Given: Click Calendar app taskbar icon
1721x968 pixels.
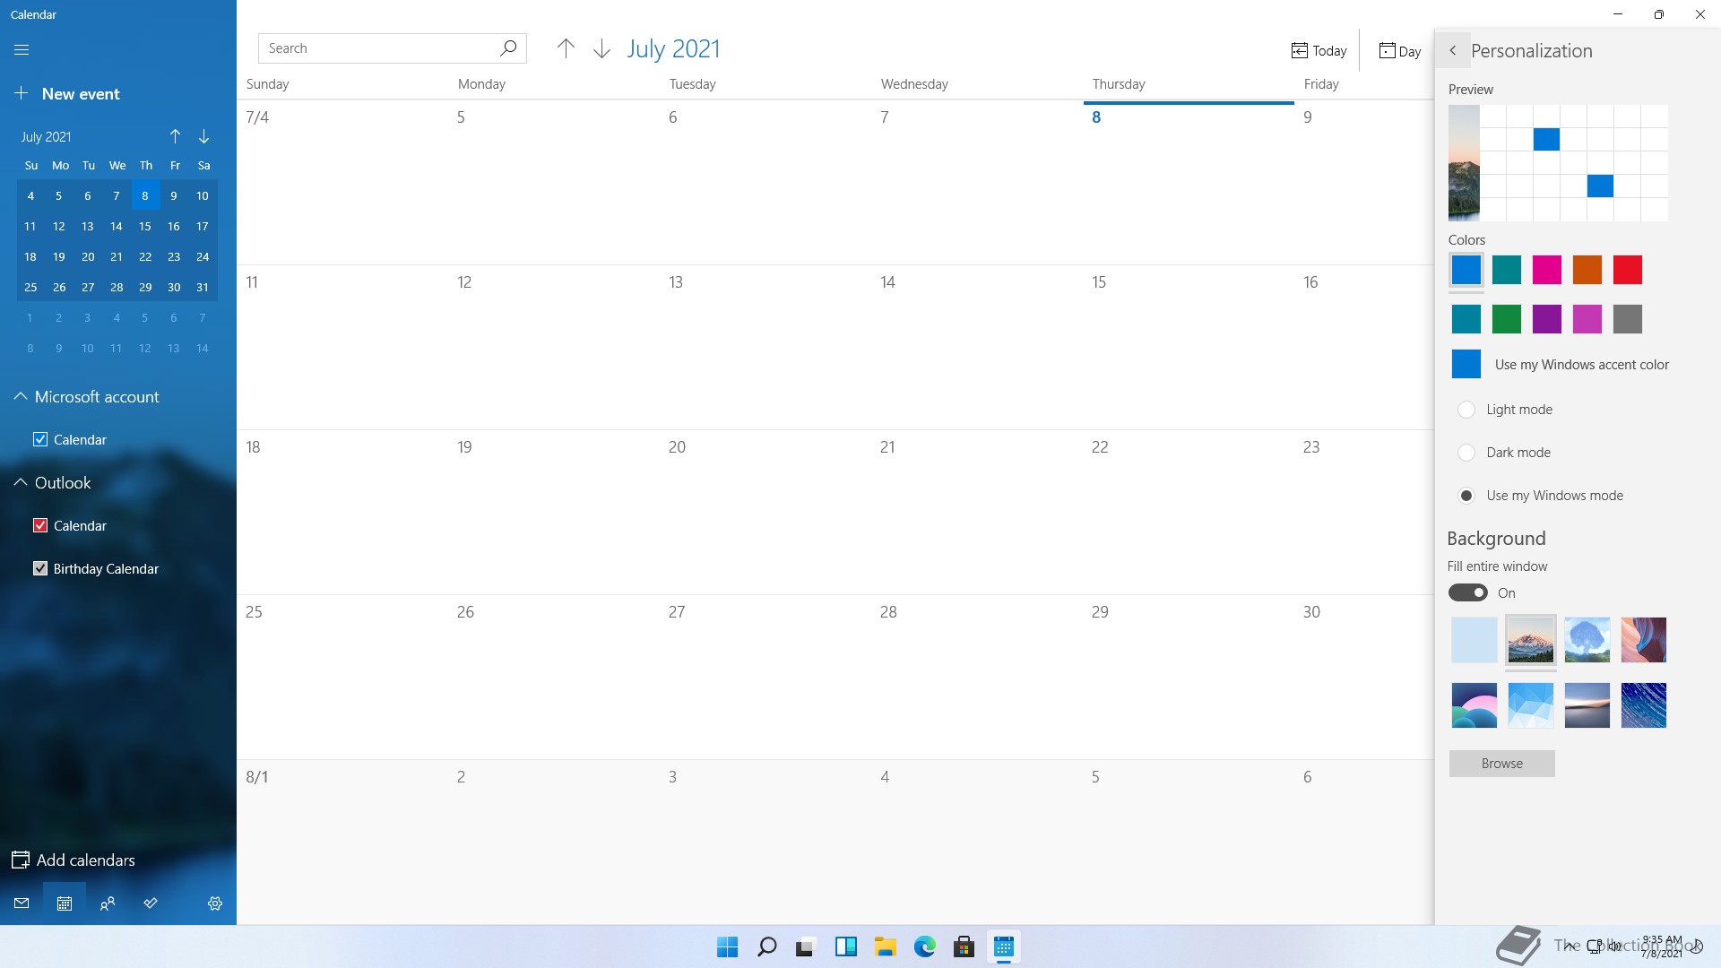Looking at the screenshot, I should (1003, 946).
